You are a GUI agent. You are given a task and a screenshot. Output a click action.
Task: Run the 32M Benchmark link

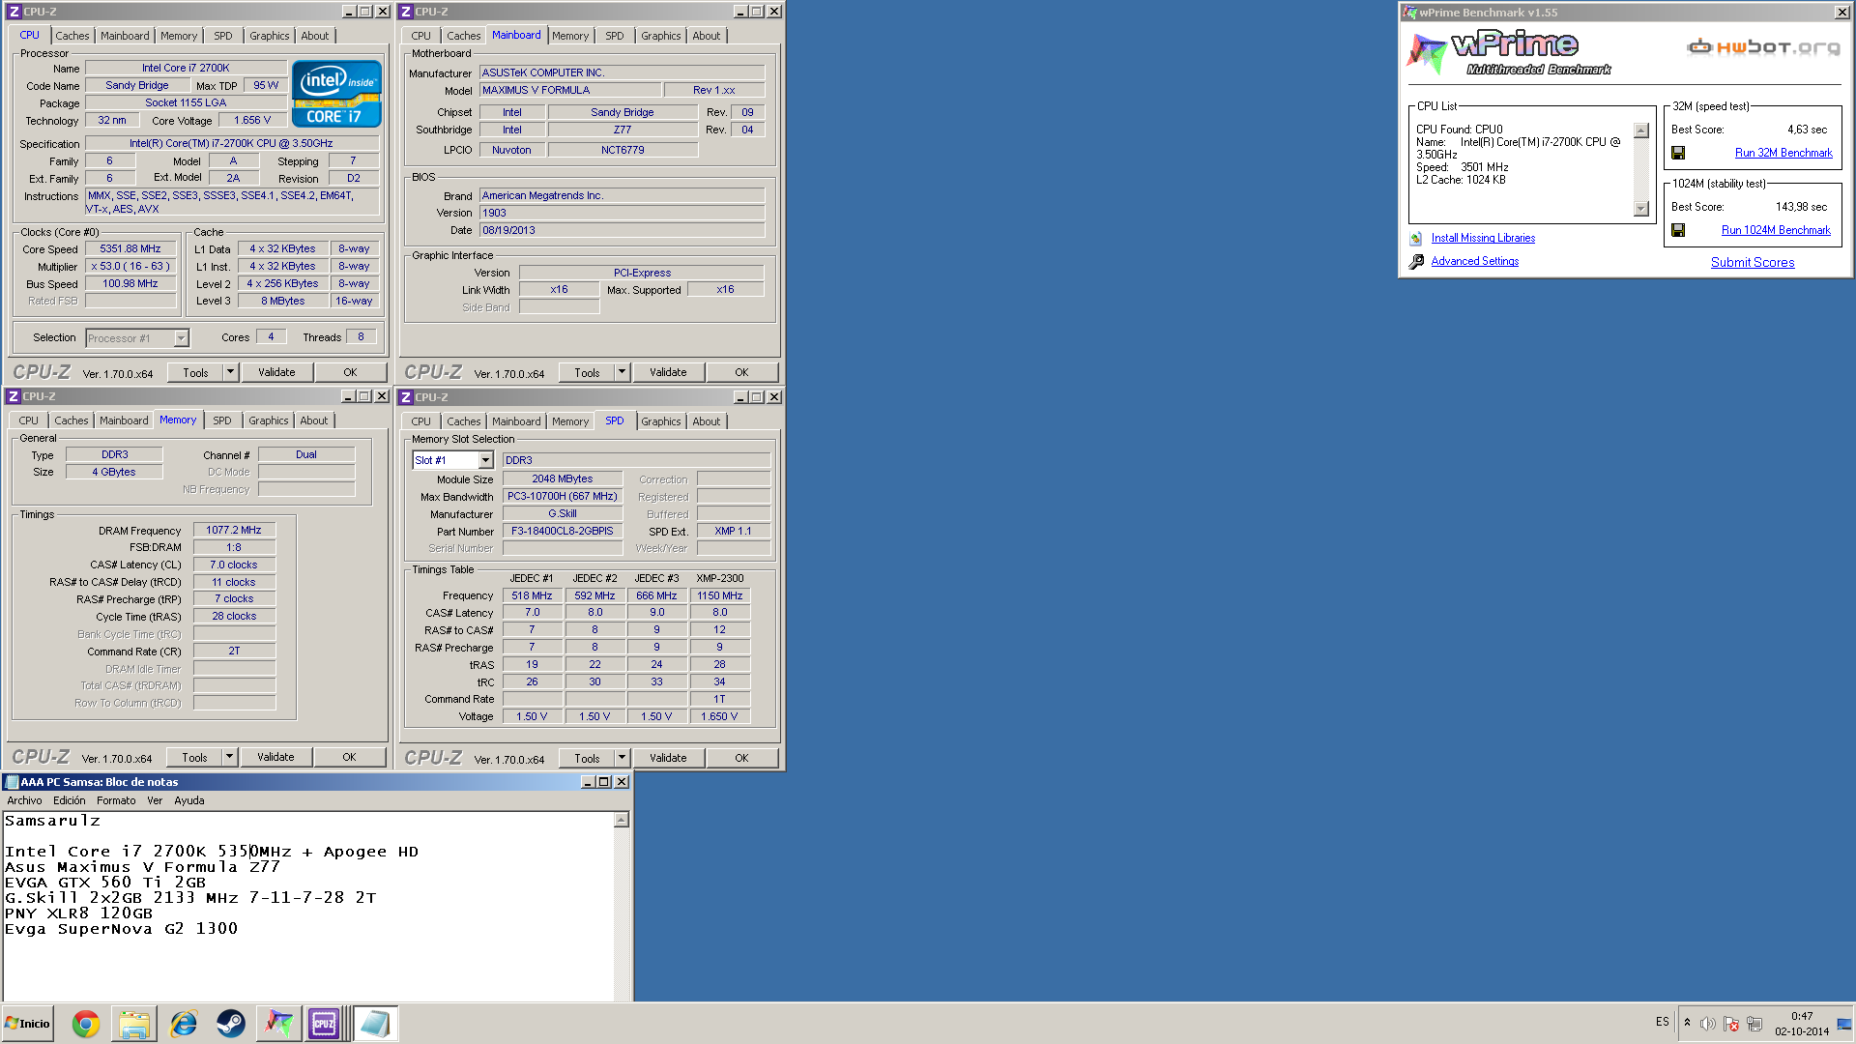click(1783, 153)
